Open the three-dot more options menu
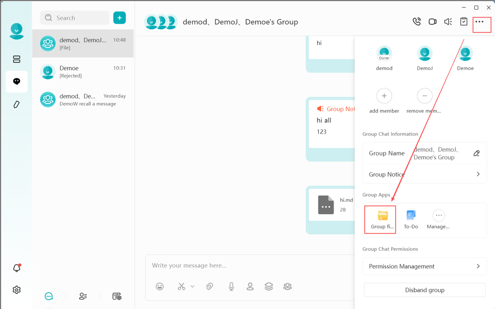 (479, 22)
